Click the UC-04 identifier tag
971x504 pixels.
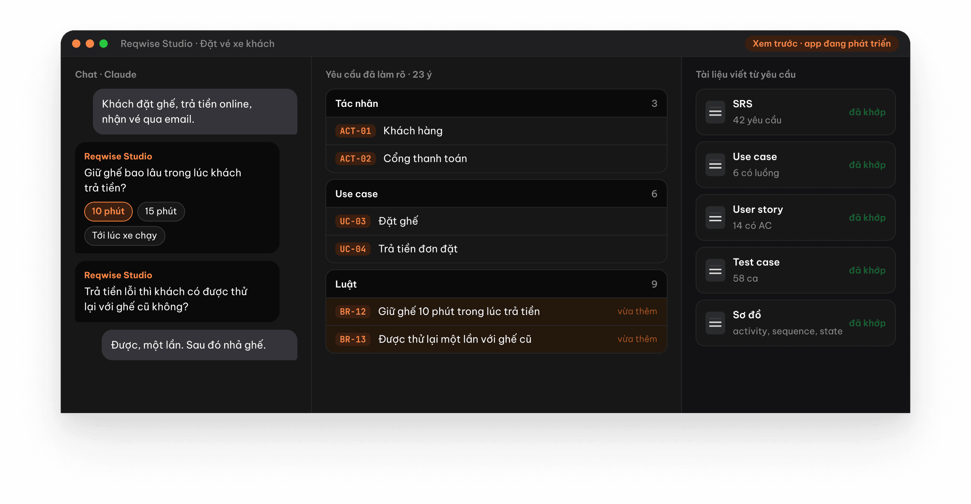click(353, 249)
